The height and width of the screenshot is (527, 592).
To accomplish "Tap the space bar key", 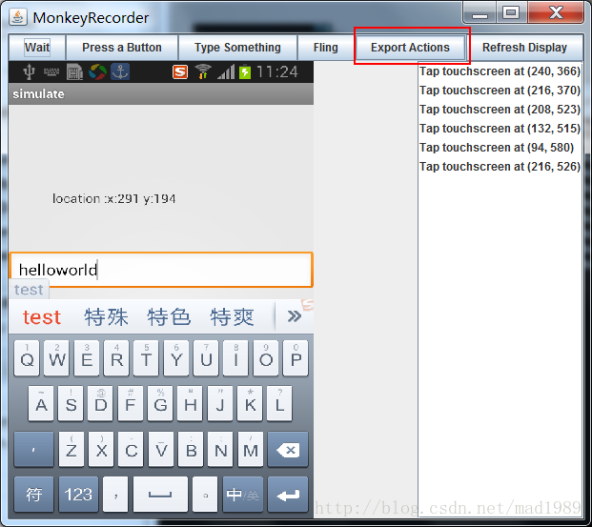I will click(x=160, y=495).
